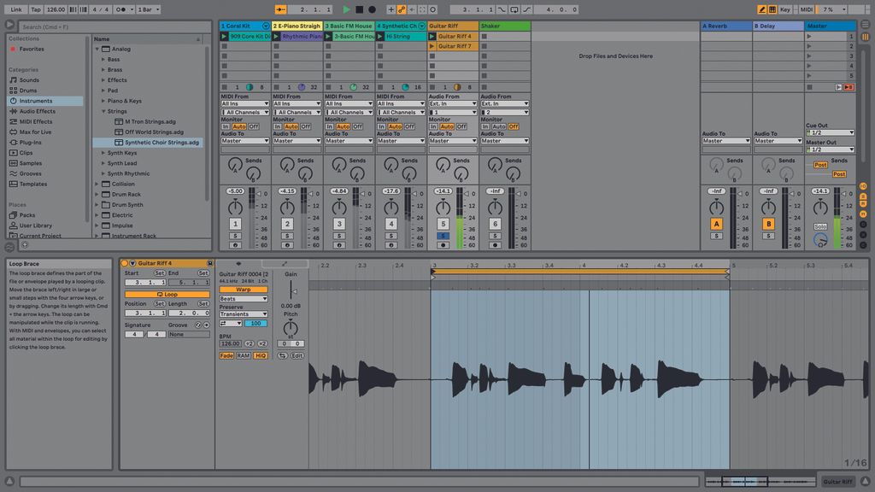Viewport: 875px width, 492px height.
Task: Enable HiQ mode in the clip view
Action: (261, 354)
